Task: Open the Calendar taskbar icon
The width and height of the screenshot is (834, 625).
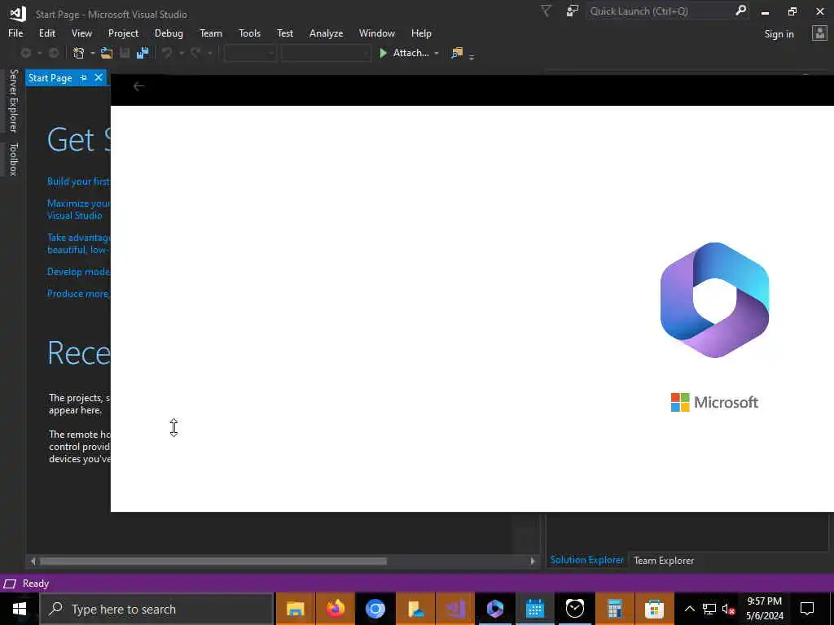Action: click(x=534, y=609)
